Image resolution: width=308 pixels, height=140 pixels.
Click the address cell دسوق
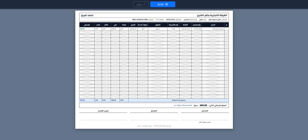coord(158,29)
